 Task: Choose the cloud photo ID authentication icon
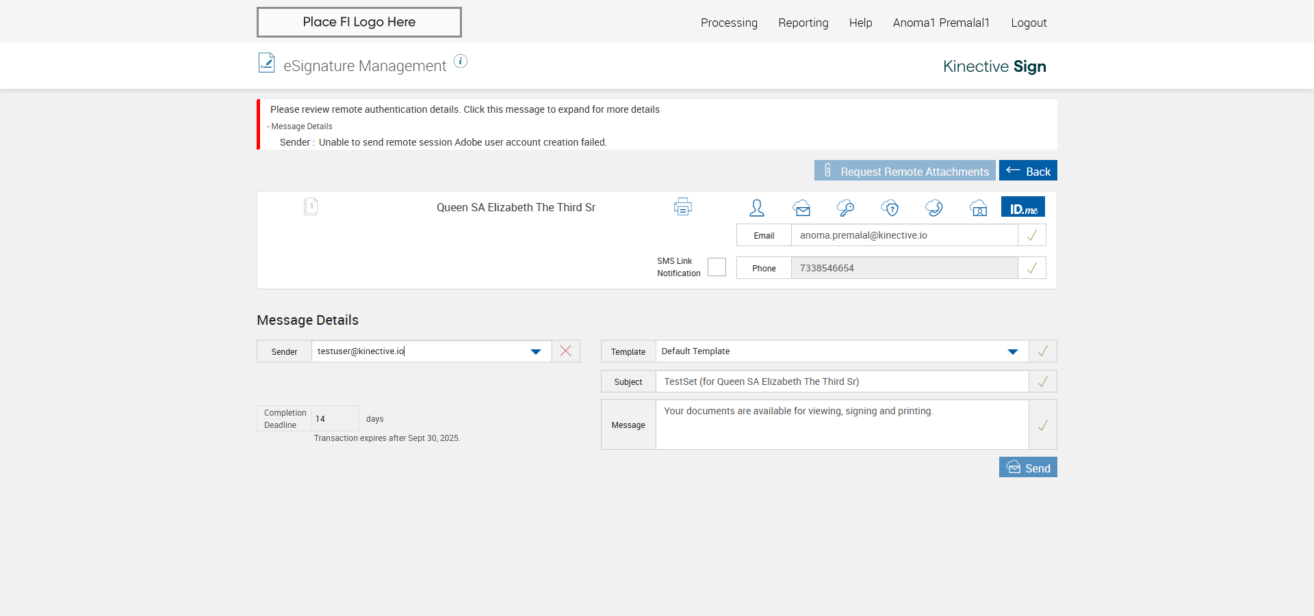point(979,208)
